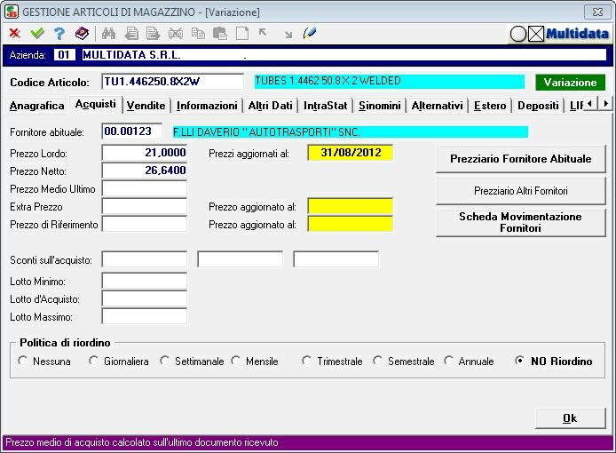Viewport: 616px width, 453px height.
Task: Click the third Sconti sull'acquisto field
Action: pos(336,259)
